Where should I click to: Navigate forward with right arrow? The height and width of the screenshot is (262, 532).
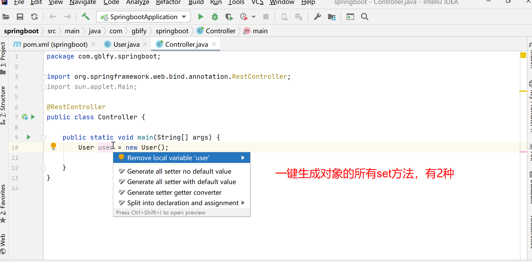tap(67, 17)
